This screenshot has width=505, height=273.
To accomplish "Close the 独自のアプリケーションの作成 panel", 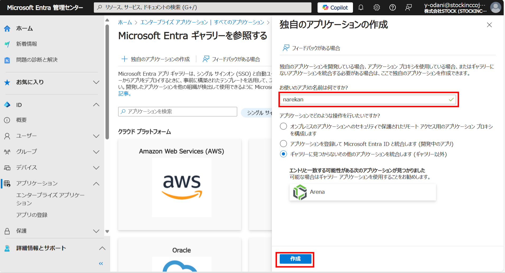I will click(489, 25).
